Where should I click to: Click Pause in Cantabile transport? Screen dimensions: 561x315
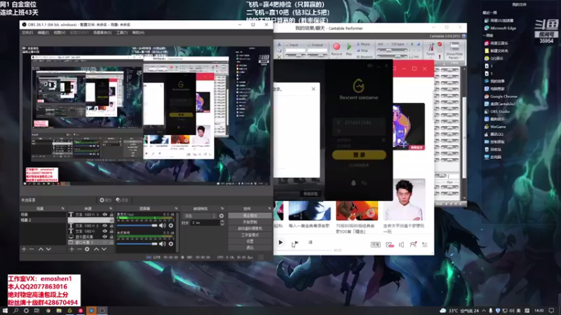click(363, 44)
